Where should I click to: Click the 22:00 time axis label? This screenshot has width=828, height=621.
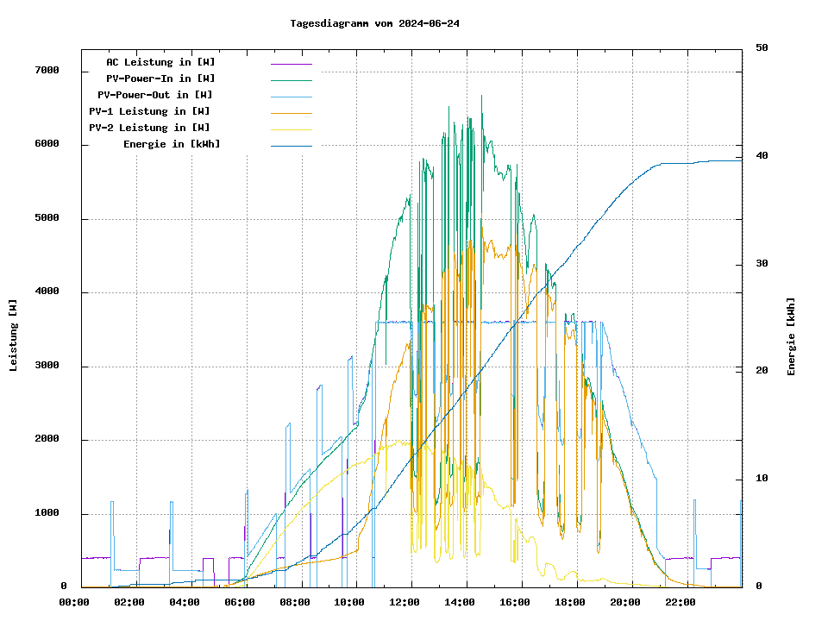[x=681, y=602]
